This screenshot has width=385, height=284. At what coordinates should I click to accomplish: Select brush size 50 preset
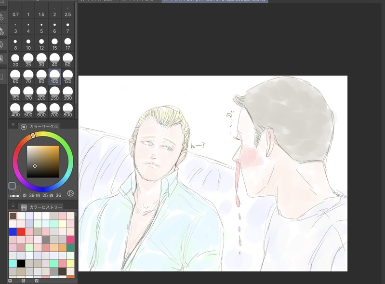[67, 60]
